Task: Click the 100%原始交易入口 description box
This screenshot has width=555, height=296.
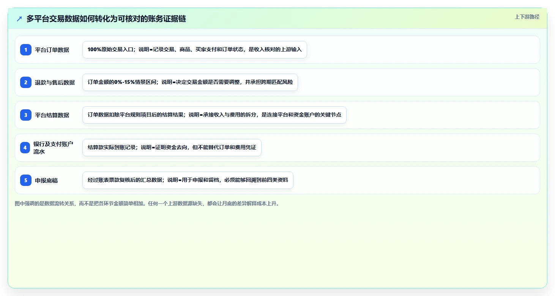Action: [x=194, y=50]
